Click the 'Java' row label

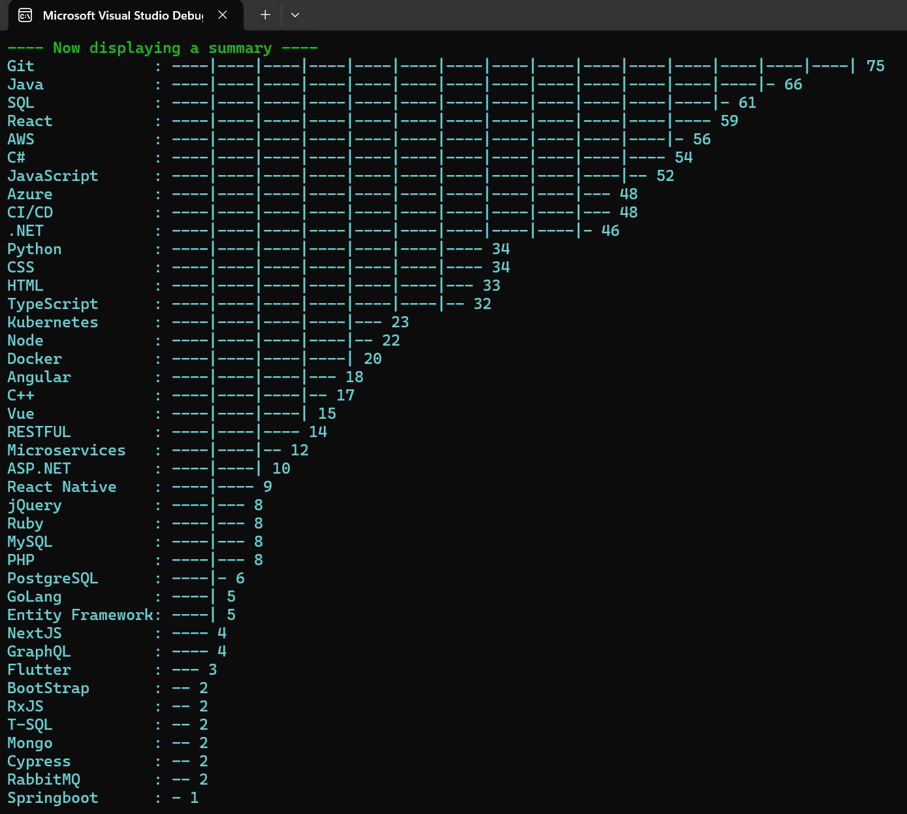pyautogui.click(x=25, y=84)
